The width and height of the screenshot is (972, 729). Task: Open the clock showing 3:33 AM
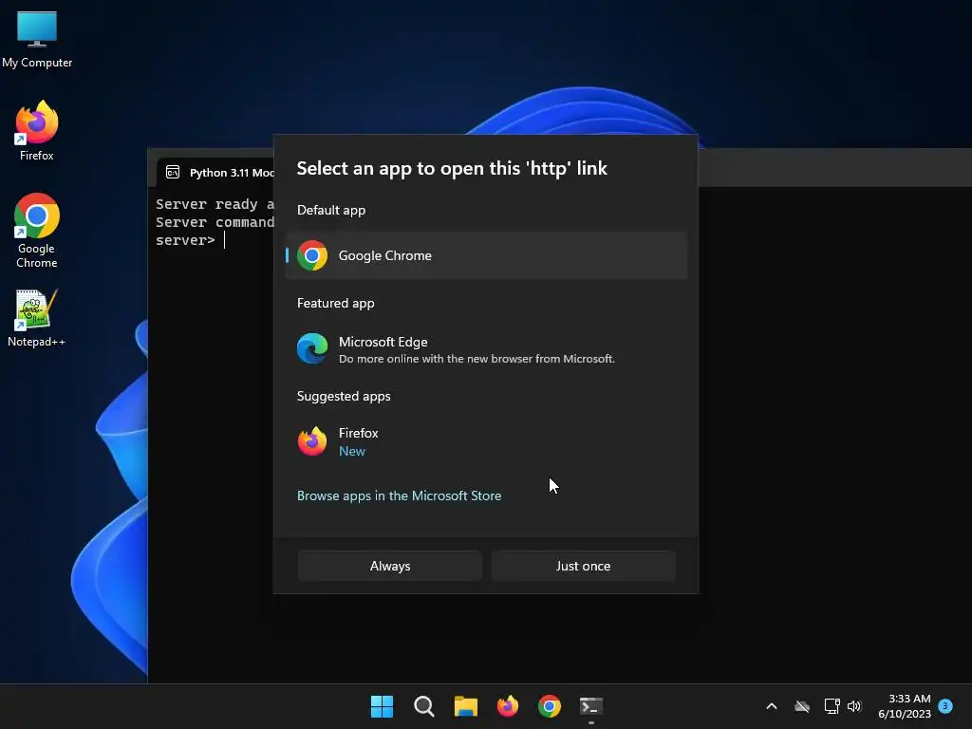click(x=905, y=706)
